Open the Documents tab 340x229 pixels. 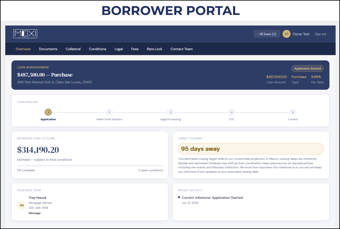[48, 49]
